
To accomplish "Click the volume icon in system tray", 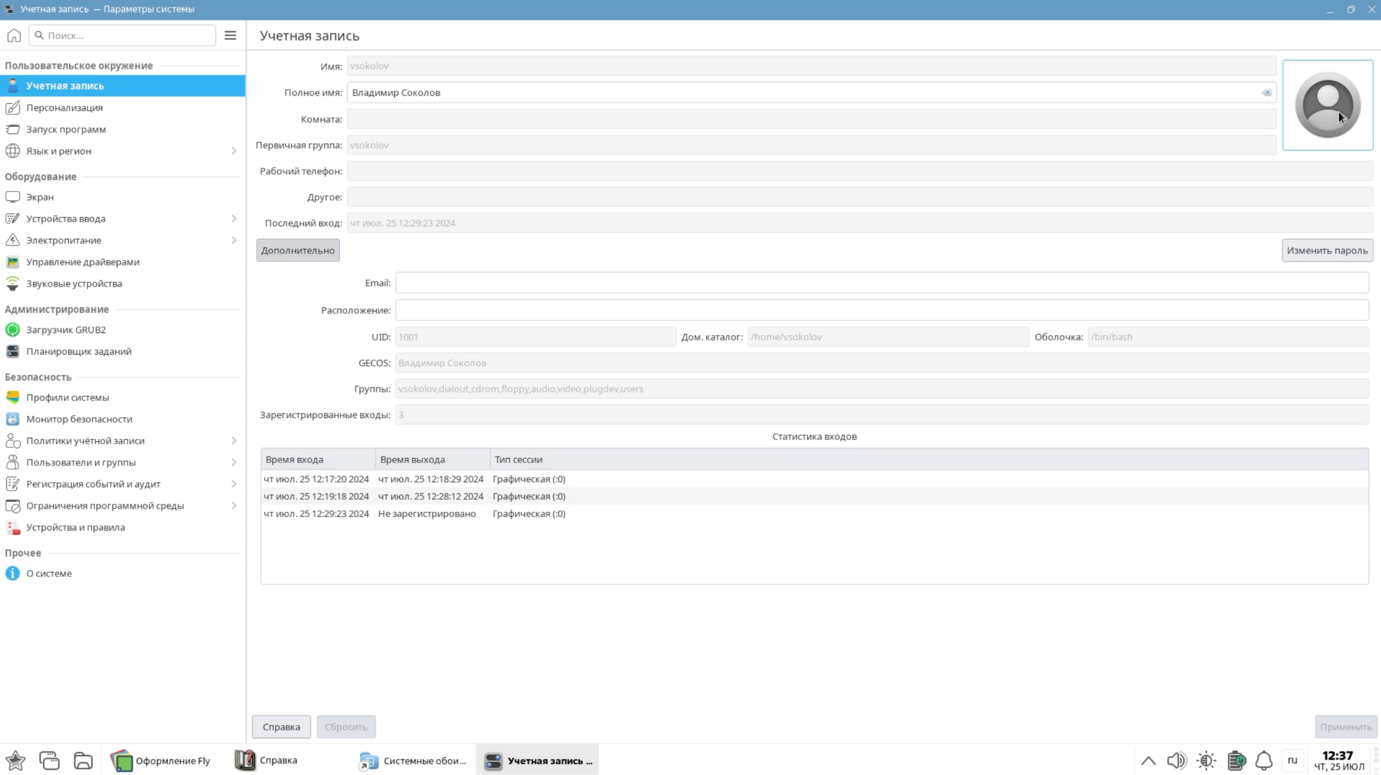I will tap(1176, 761).
